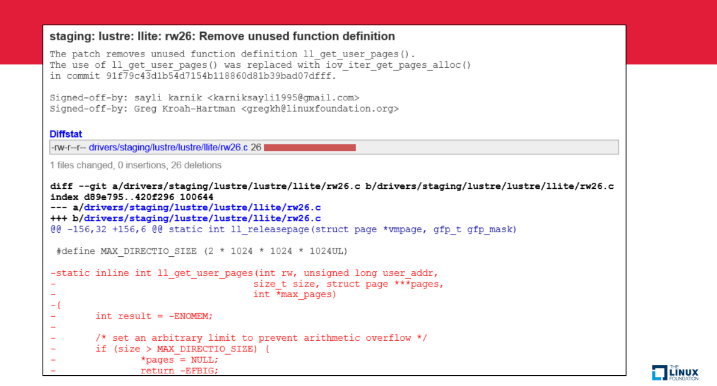The height and width of the screenshot is (386, 717).
Task: Open drivers/staging/lustre/lustre/llite/rw26.c in diffstat row
Action: 168,147
